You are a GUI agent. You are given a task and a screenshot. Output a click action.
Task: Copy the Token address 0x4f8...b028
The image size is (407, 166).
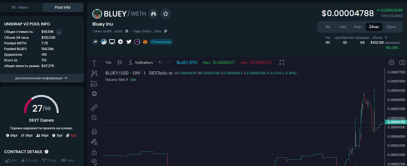[127, 31]
